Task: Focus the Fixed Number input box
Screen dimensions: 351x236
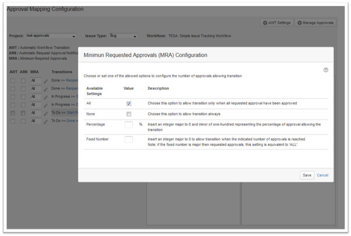Action: 129,139
